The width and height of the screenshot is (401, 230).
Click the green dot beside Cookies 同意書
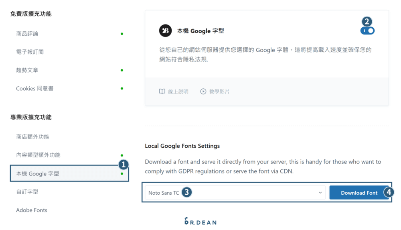(x=122, y=88)
